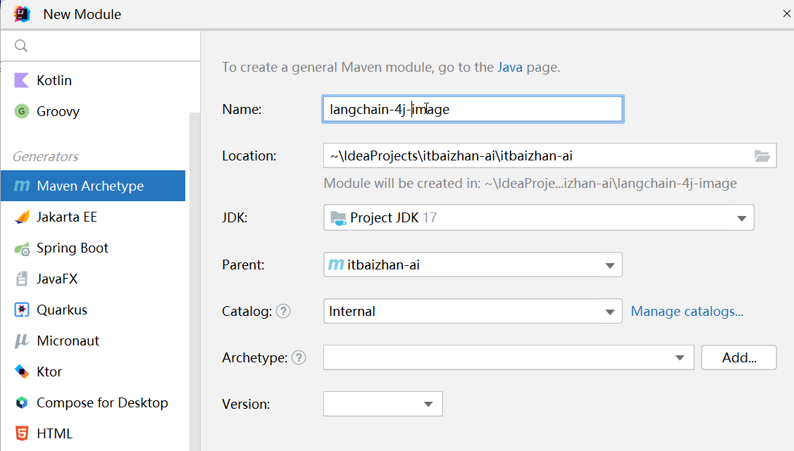Click the search magnifier icon
This screenshot has width=794, height=451.
(x=20, y=46)
